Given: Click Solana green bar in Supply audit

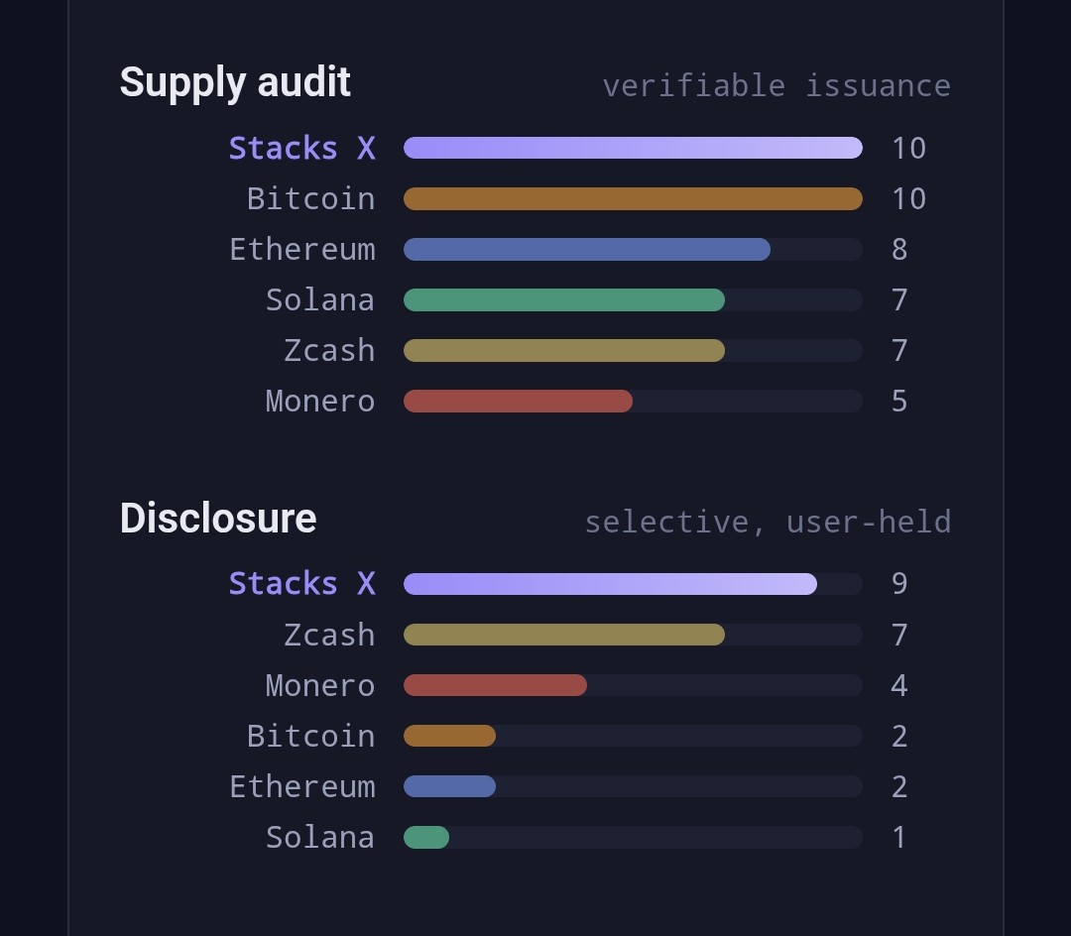Looking at the screenshot, I should point(564,299).
